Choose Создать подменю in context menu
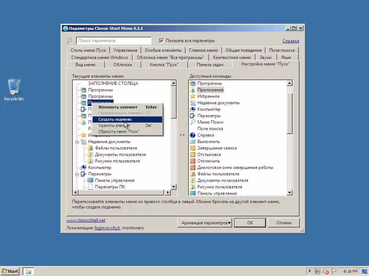 coord(127,119)
